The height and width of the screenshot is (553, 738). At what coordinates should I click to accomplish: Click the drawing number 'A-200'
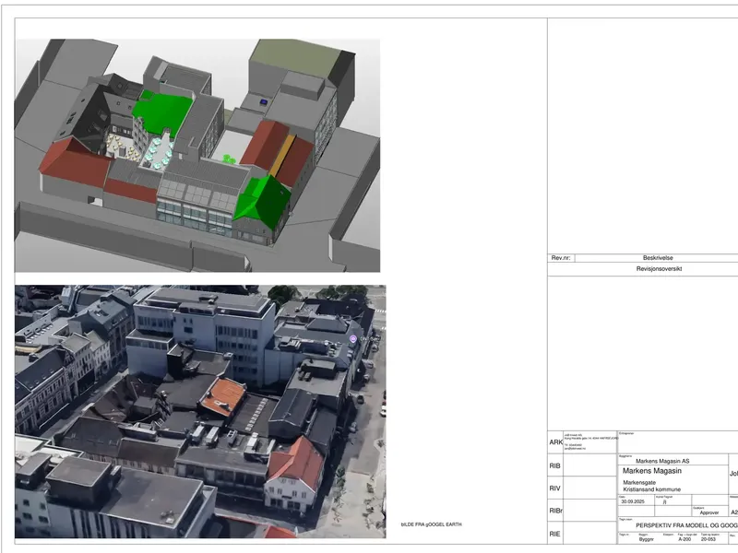(684, 539)
